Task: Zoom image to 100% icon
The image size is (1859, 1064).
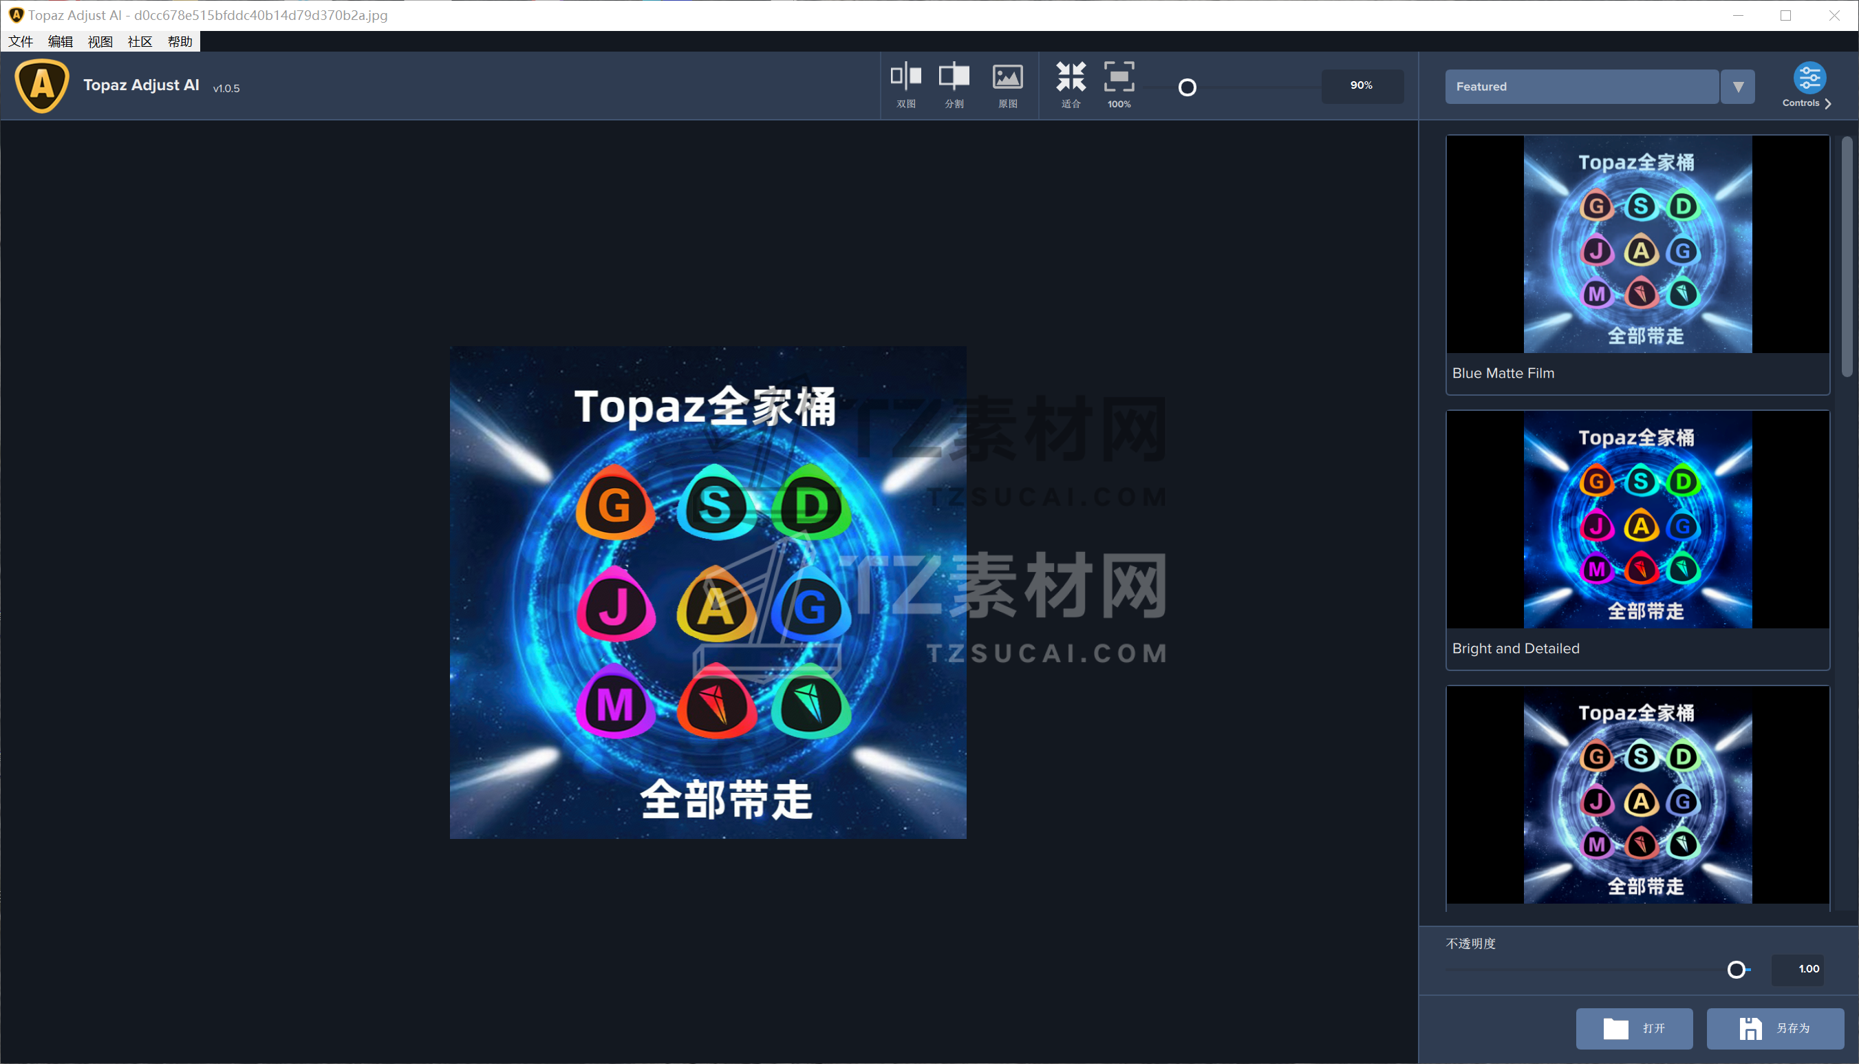Action: coord(1118,78)
